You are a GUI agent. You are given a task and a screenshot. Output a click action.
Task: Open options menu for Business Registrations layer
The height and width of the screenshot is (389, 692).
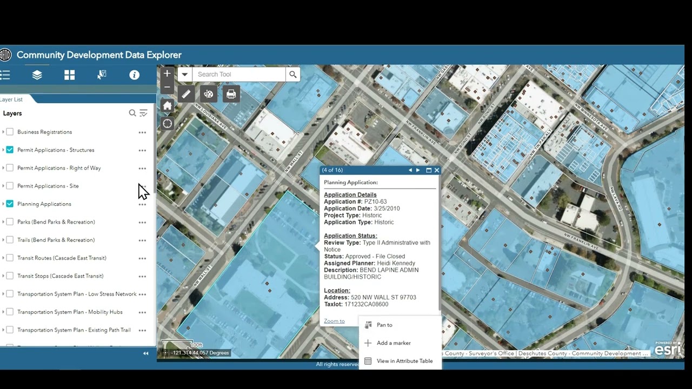[142, 132]
